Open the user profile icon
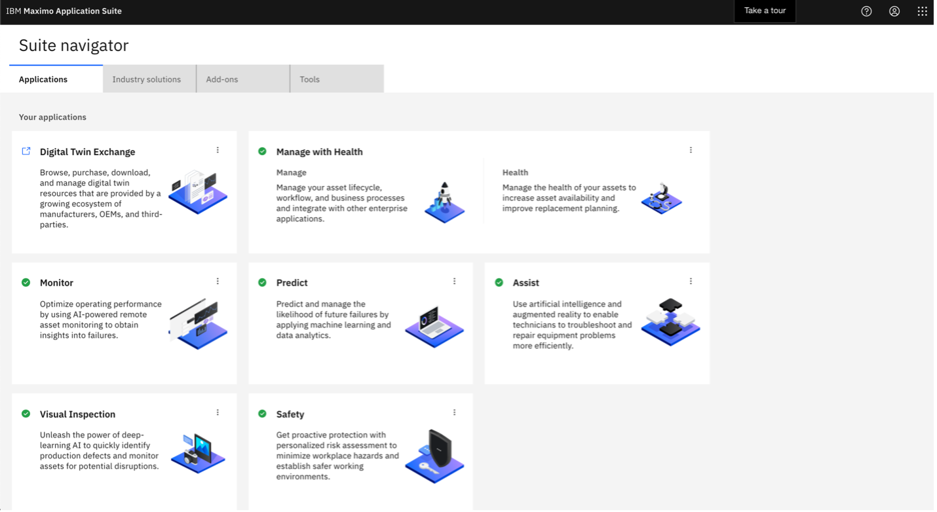Screen dimensions: 937x512 tap(894, 11)
